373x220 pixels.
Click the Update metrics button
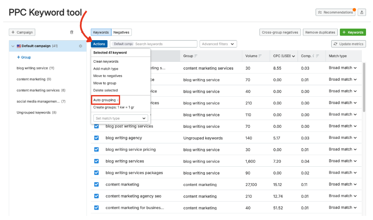pos(348,44)
